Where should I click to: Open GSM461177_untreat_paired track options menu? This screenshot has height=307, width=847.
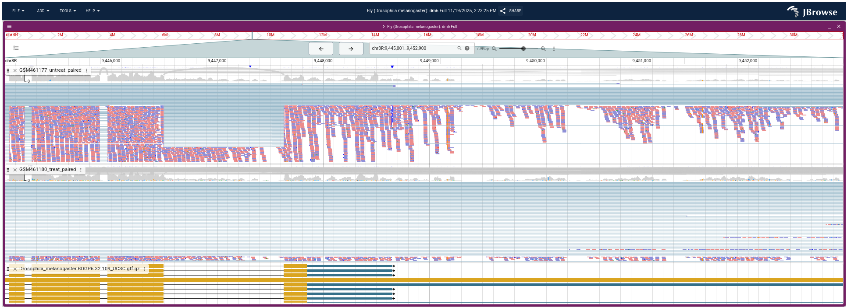[86, 70]
